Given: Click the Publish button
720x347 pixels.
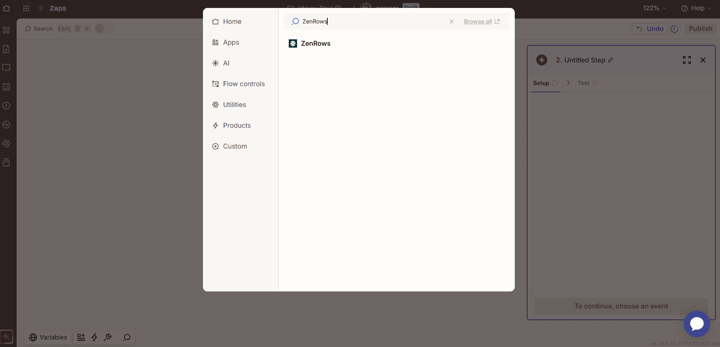Looking at the screenshot, I should pos(700,29).
